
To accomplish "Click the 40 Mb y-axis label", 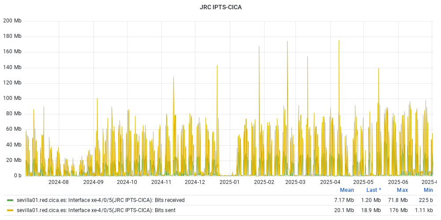I will [x=14, y=145].
